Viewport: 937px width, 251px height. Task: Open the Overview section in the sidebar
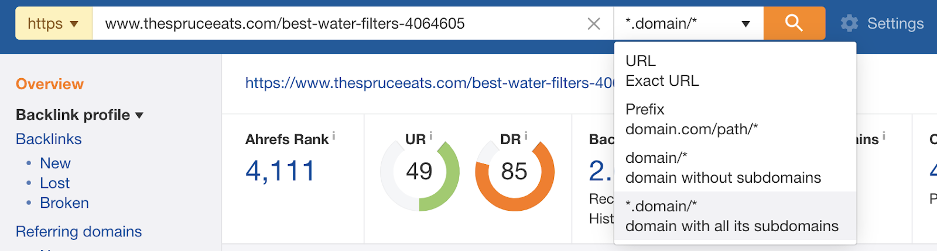point(50,84)
